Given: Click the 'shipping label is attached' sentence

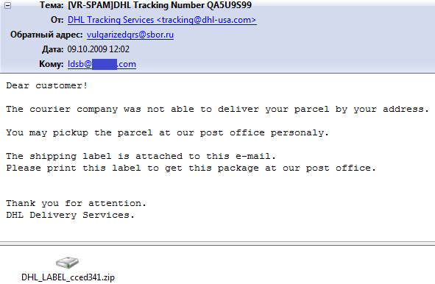Looking at the screenshot, I should click(141, 157).
